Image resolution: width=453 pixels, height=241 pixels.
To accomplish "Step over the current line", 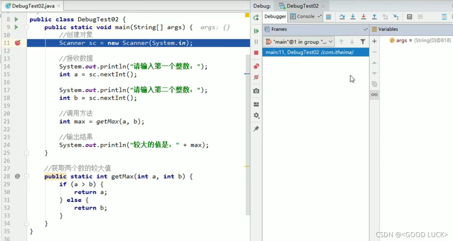I will 342,17.
